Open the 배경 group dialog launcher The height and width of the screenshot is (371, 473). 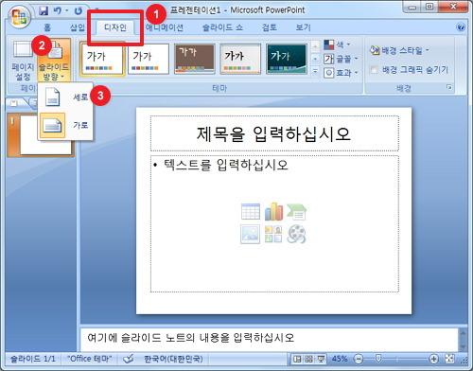pyautogui.click(x=449, y=87)
